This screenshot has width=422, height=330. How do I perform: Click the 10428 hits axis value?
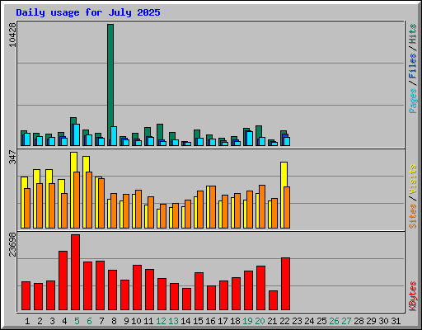point(12,35)
